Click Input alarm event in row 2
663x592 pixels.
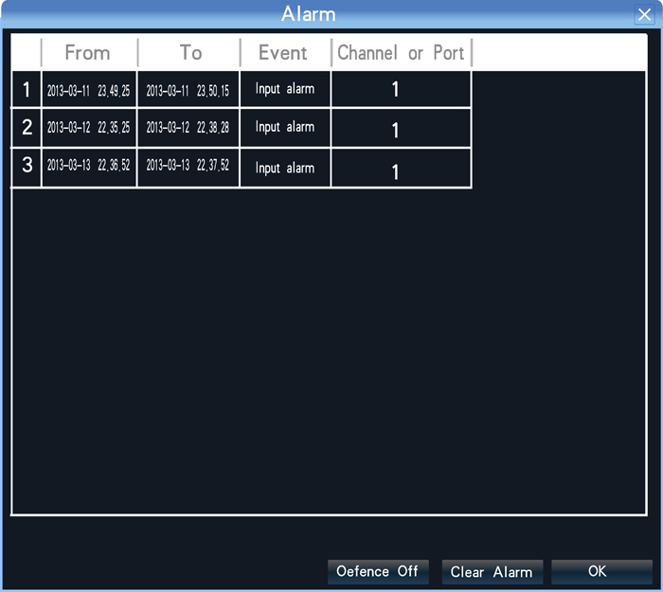(285, 128)
